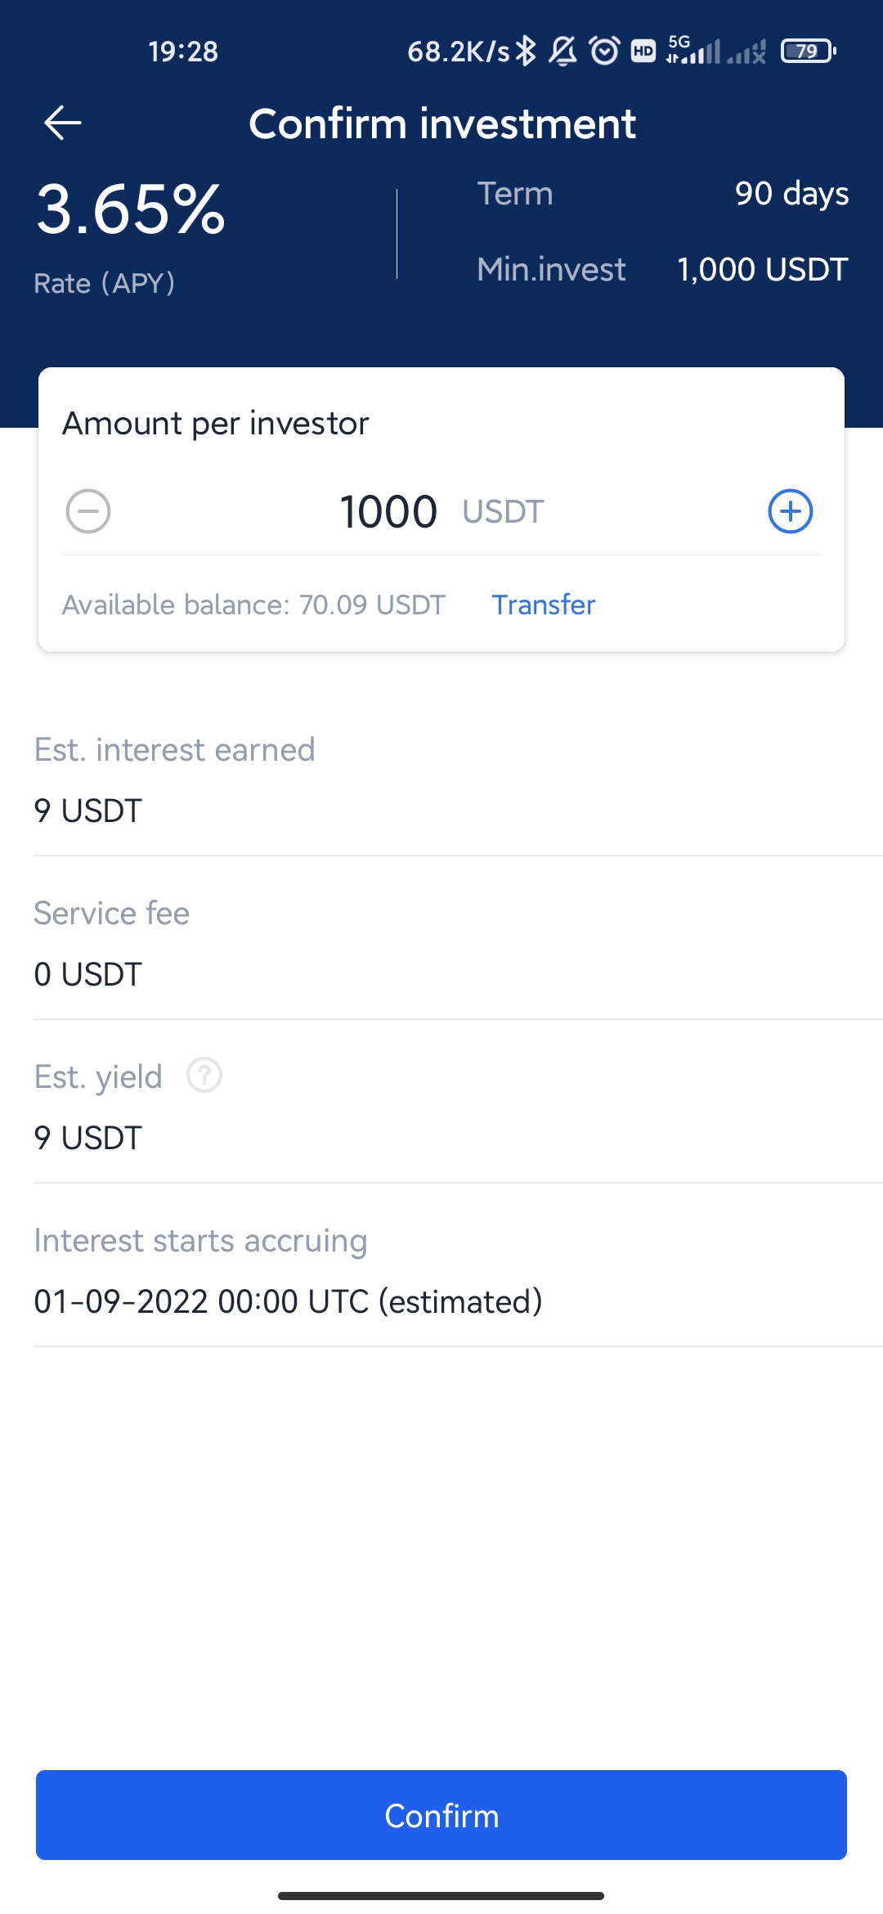Viewport: 883px width, 1914px height.
Task: Open the Transfer link
Action: [x=544, y=604]
